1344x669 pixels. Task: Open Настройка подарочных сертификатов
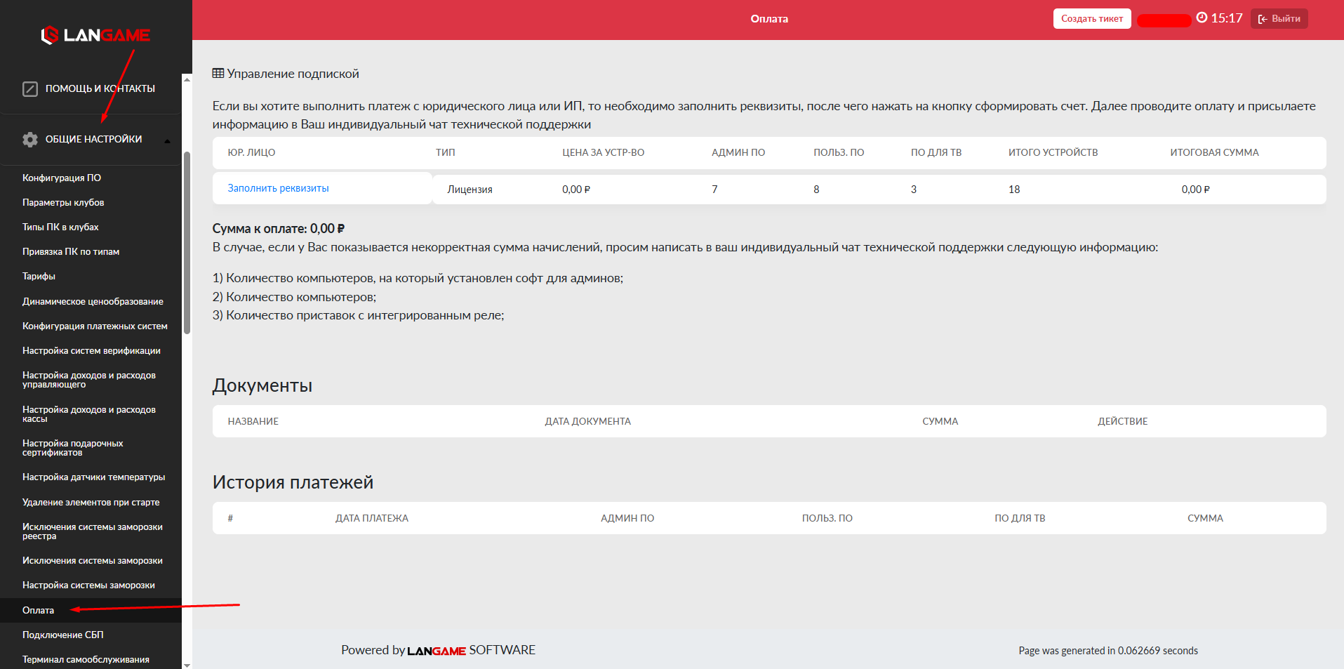(x=72, y=448)
